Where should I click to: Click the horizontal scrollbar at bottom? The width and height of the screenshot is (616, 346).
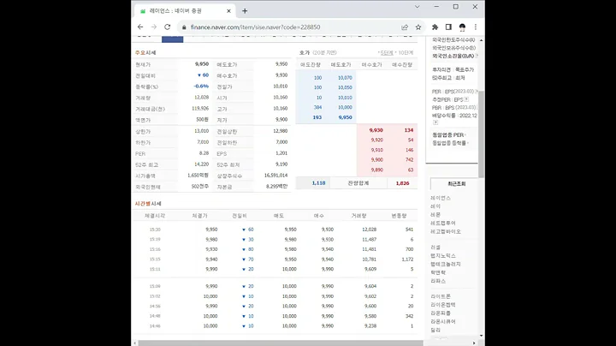point(281,343)
